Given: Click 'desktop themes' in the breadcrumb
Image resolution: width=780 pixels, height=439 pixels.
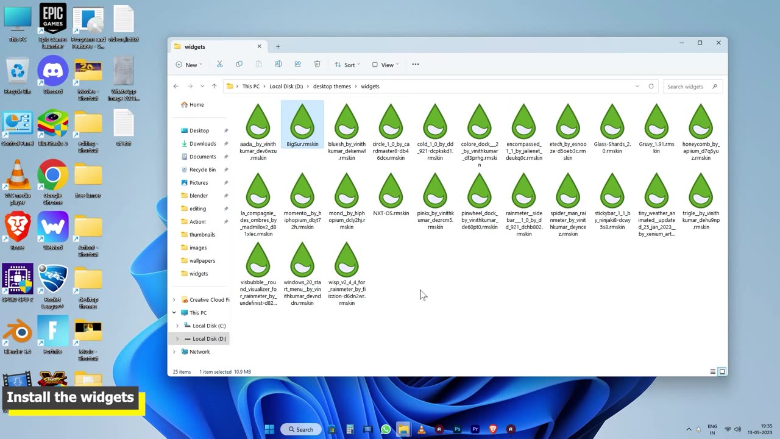Looking at the screenshot, I should coord(332,87).
